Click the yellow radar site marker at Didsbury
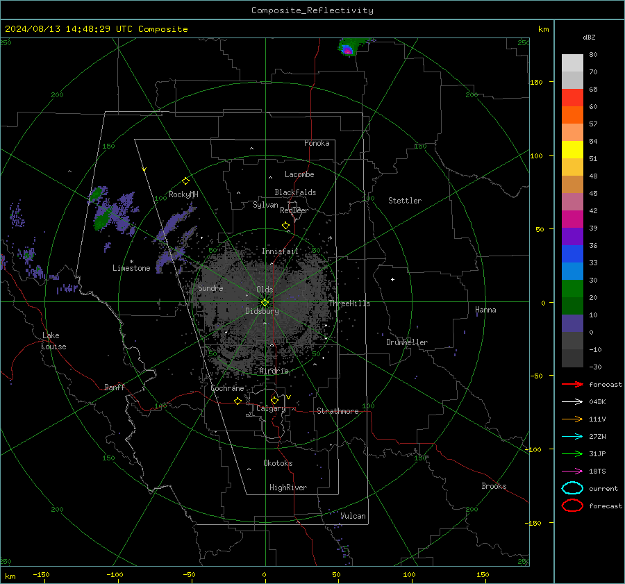Viewport: 625px width, 584px height. (265, 303)
